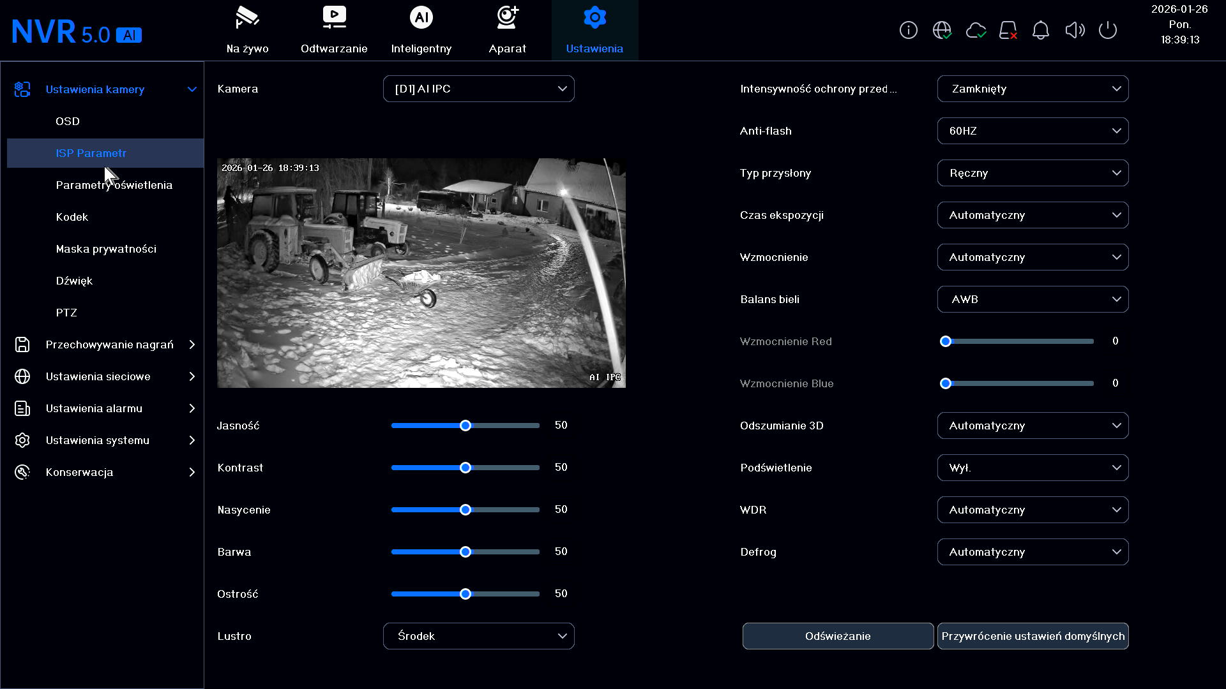Click the cloud connection status icon
This screenshot has width=1226, height=689.
(x=976, y=30)
